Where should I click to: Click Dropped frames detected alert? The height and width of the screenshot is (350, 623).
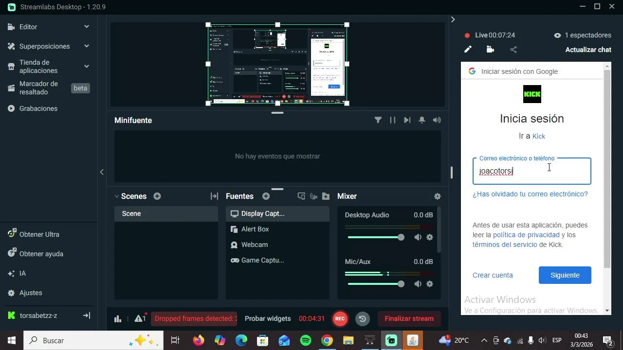click(x=194, y=318)
